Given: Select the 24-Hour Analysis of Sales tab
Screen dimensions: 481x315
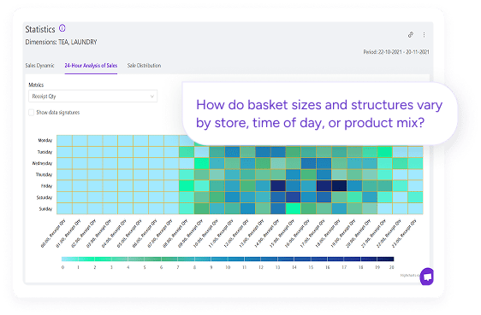Looking at the screenshot, I should (x=91, y=66).
